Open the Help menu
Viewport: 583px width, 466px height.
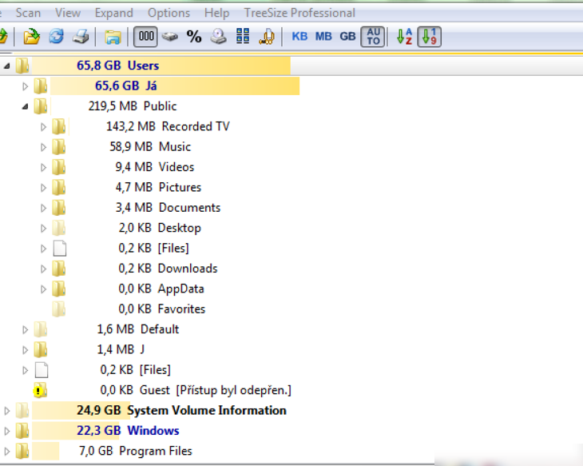(216, 13)
